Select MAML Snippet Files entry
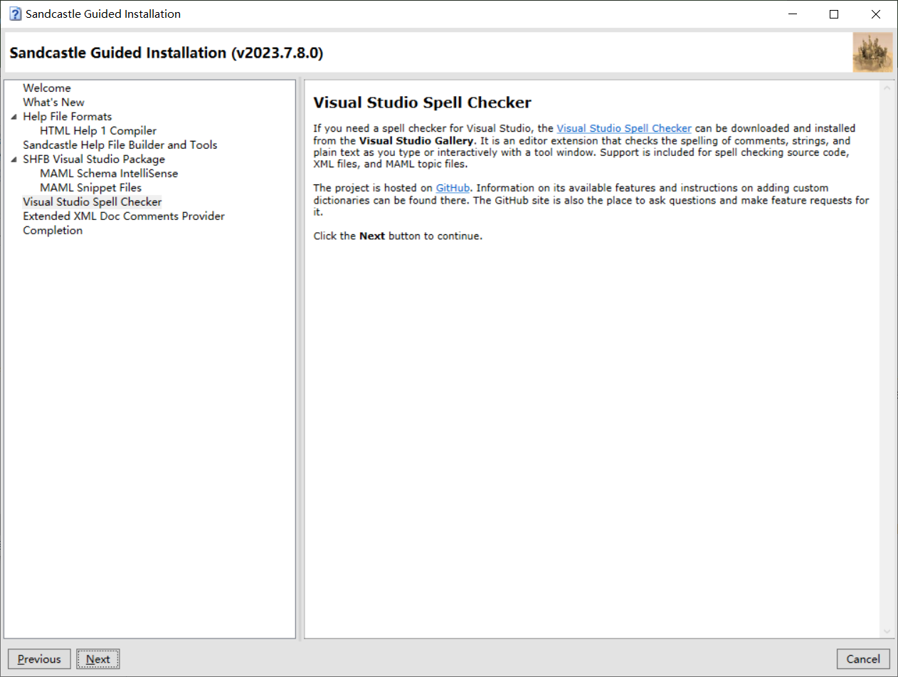The width and height of the screenshot is (898, 677). click(x=91, y=188)
